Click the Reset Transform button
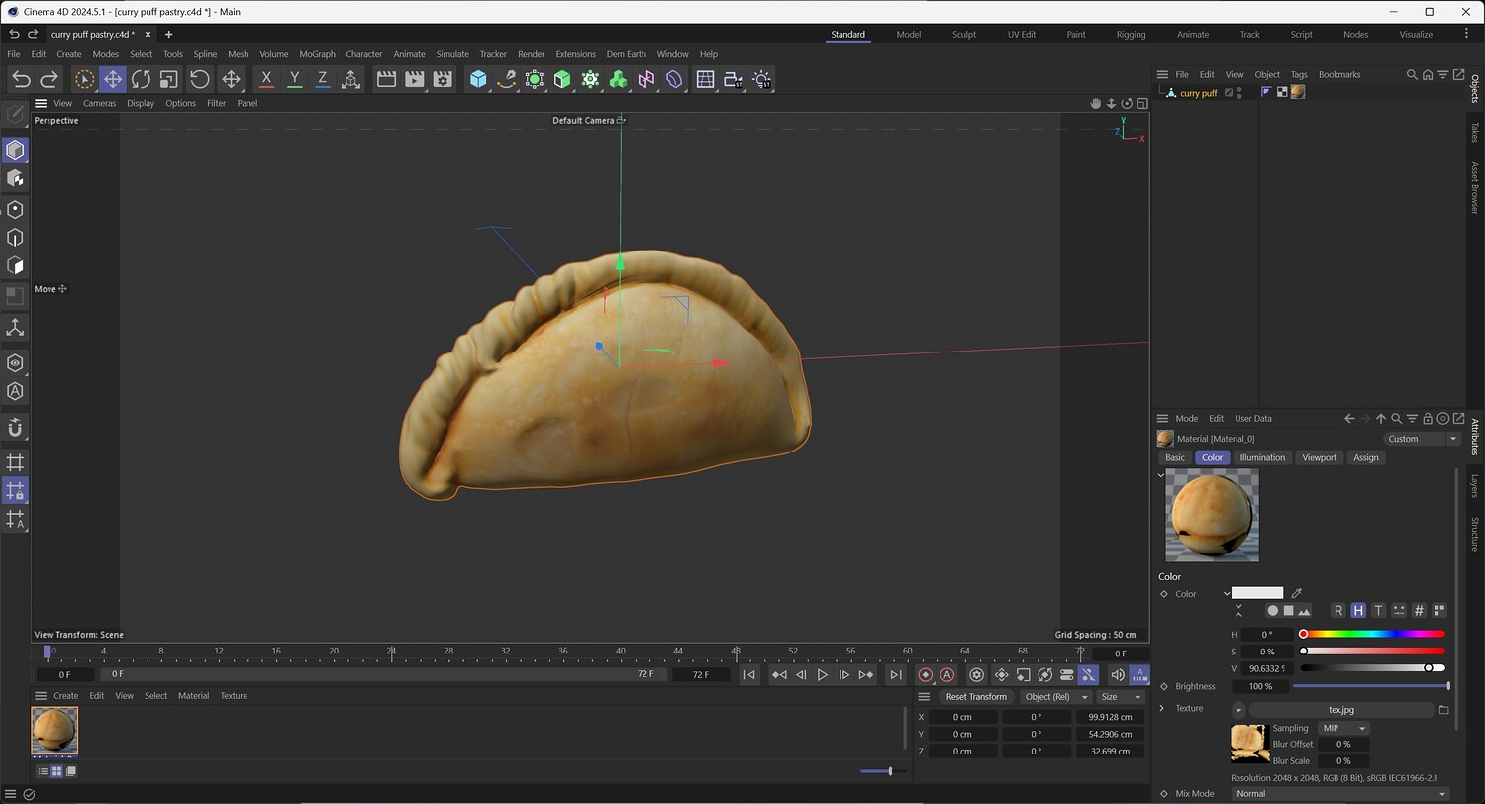 [x=975, y=696]
